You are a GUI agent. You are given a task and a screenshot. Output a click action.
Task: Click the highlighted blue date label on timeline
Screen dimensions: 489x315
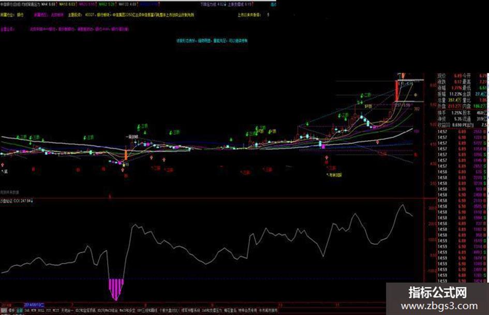click(x=34, y=305)
